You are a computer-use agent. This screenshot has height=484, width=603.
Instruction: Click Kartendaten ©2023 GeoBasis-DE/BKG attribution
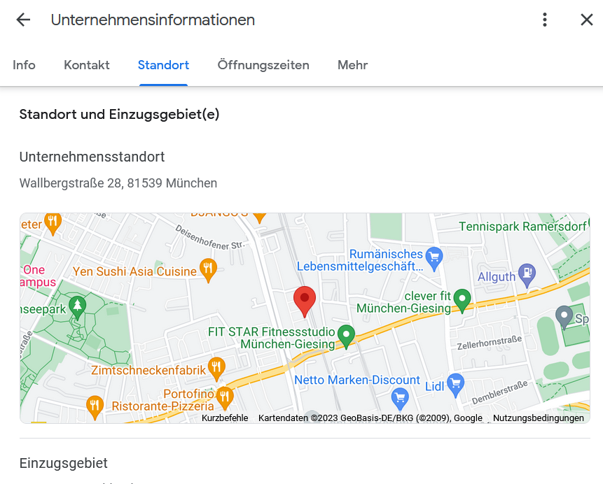(370, 418)
